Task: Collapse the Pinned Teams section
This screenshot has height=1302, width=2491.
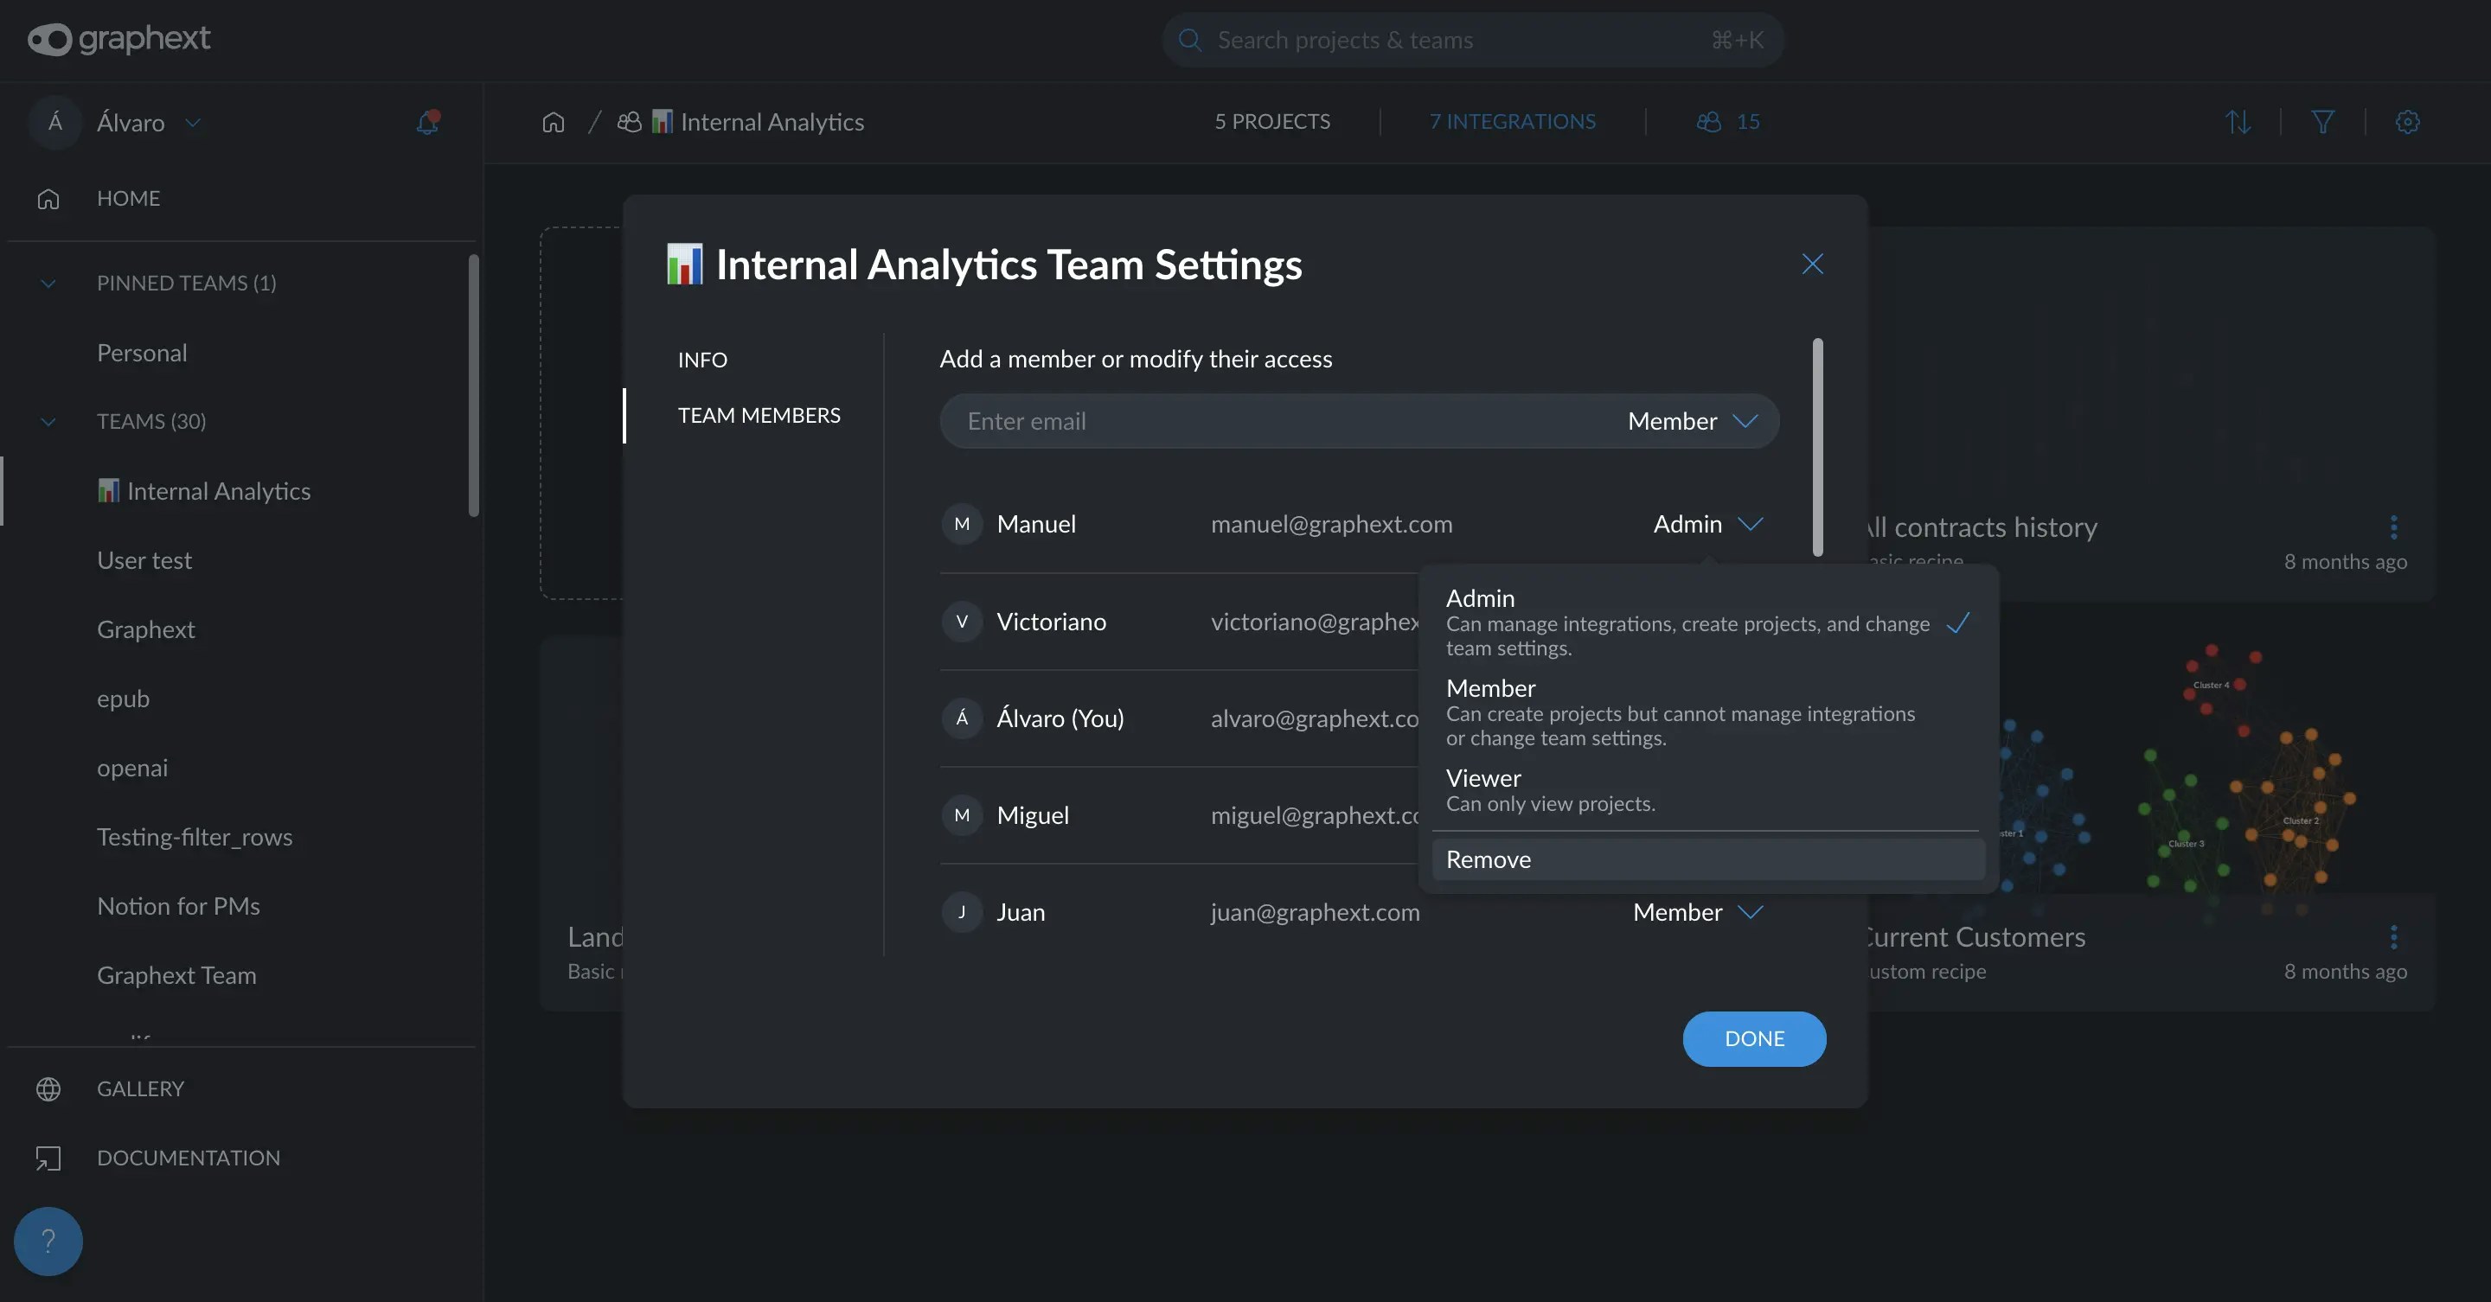Action: pos(48,284)
